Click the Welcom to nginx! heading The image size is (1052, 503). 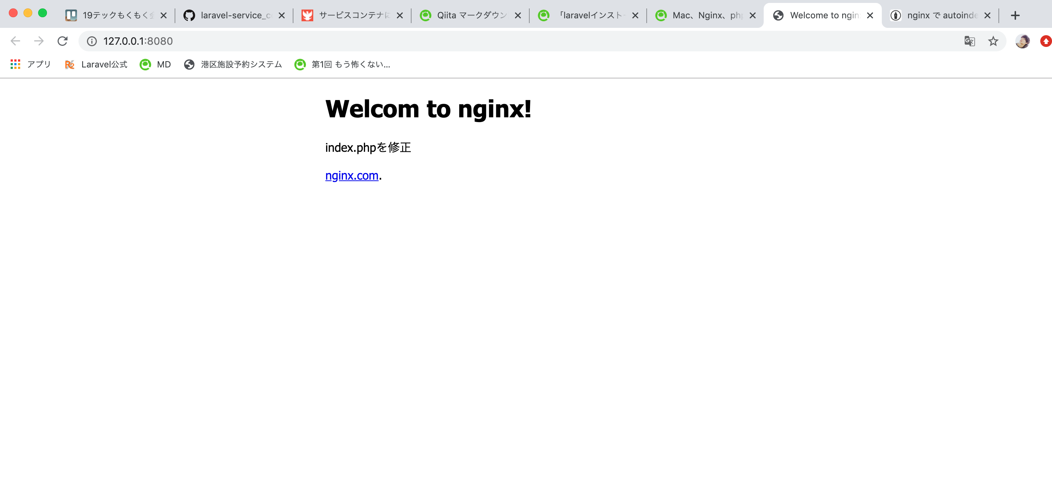428,109
